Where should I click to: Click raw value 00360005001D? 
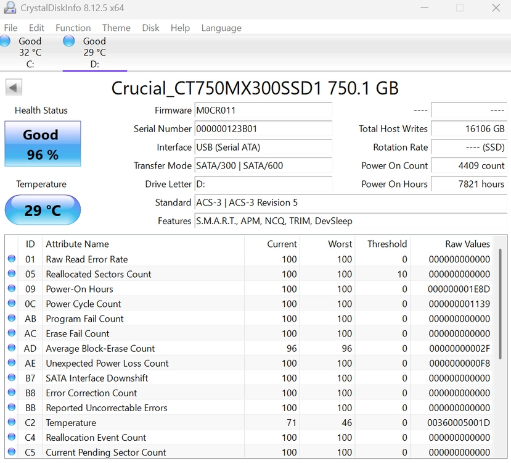[459, 422]
